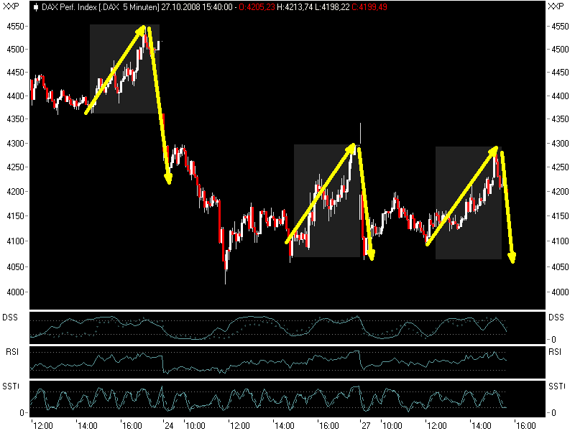Viewport: 575px width, 431px height.
Task: Click the 4300 price label on the right axis
Action: pos(560,143)
